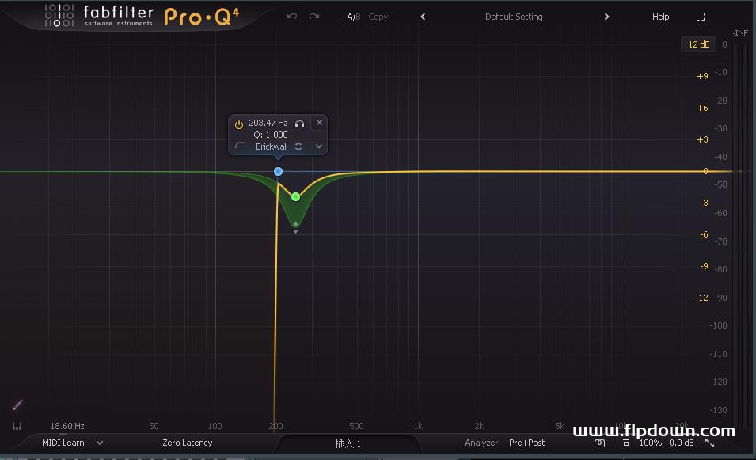Go to previous preset with left arrow

tap(423, 17)
